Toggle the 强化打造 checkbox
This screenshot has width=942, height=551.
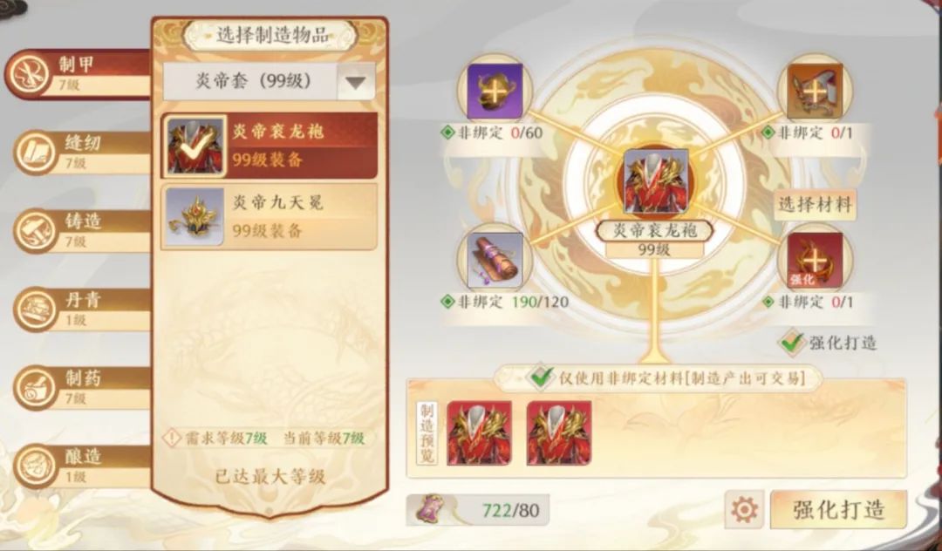point(791,343)
